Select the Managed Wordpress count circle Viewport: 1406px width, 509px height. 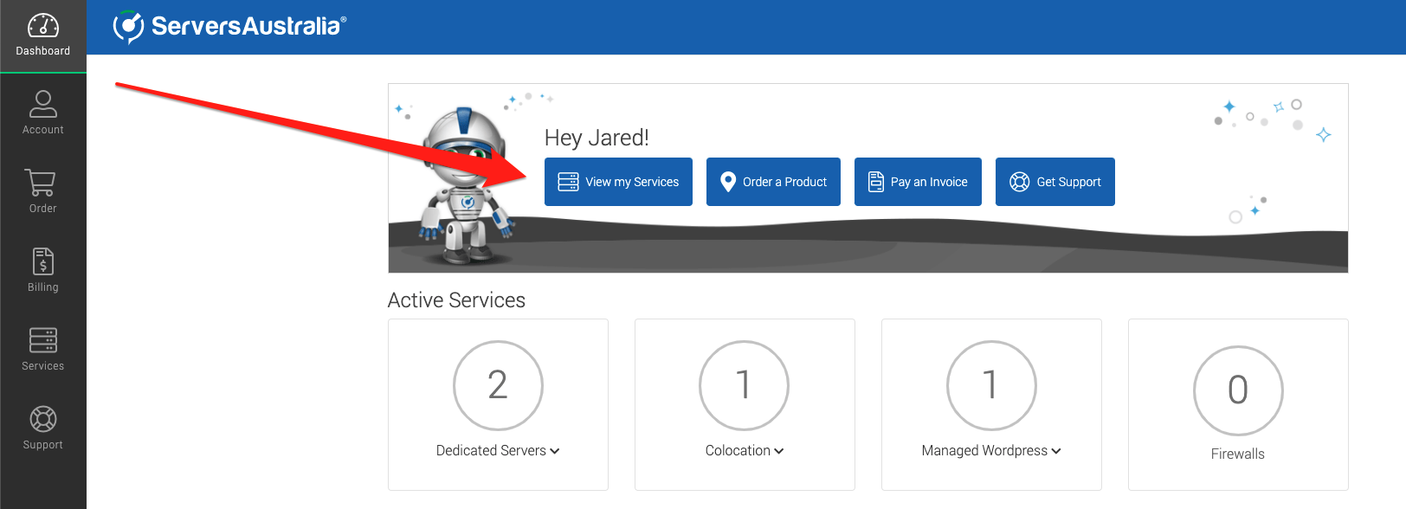tap(991, 385)
